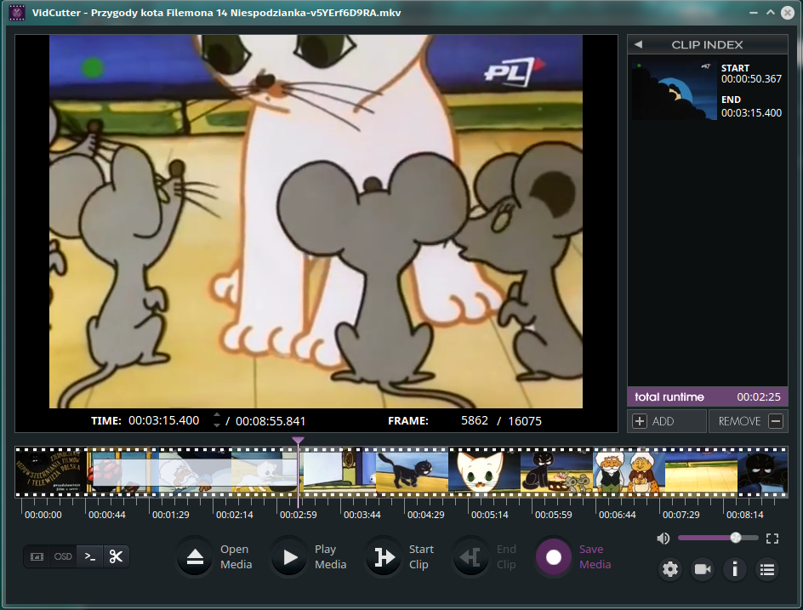Image resolution: width=803 pixels, height=610 pixels.
Task: Click the video camera icon
Action: (x=703, y=569)
